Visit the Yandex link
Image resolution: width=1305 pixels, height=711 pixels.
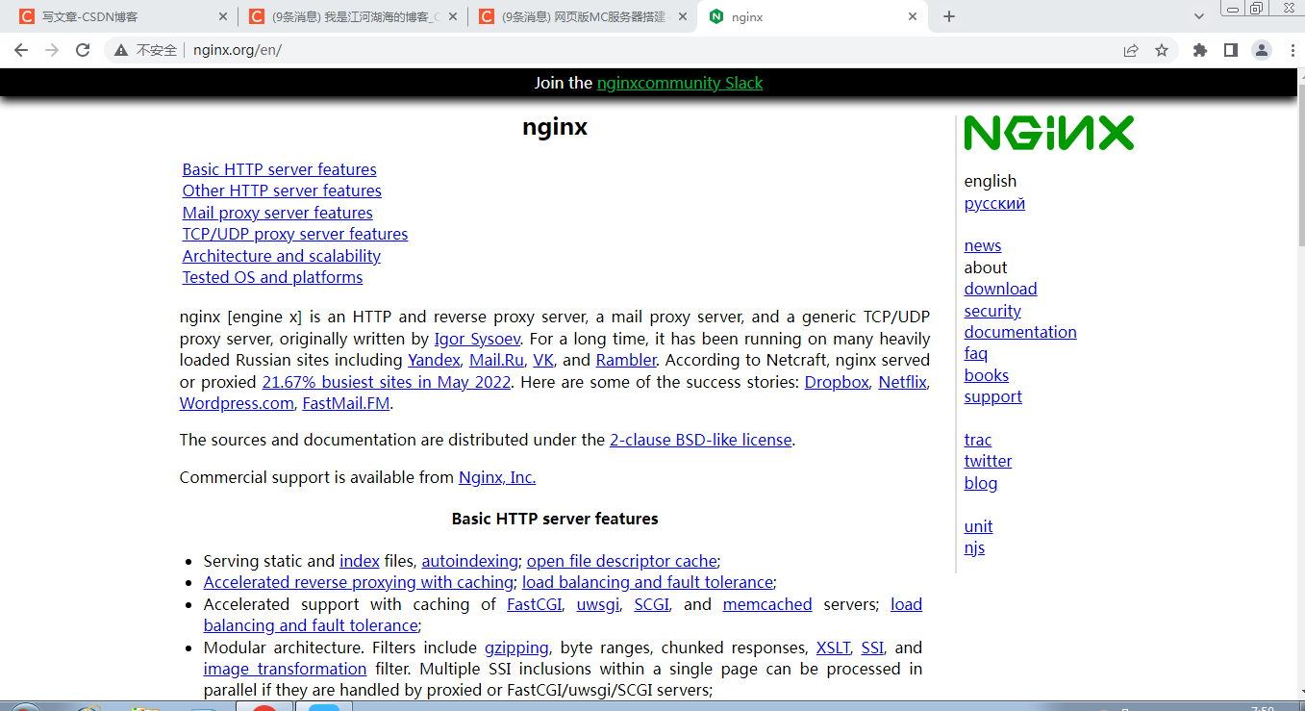point(434,360)
